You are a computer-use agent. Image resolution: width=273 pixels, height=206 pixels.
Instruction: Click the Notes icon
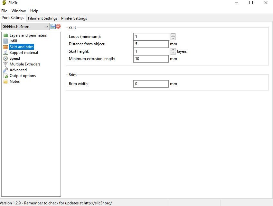click(x=5, y=82)
